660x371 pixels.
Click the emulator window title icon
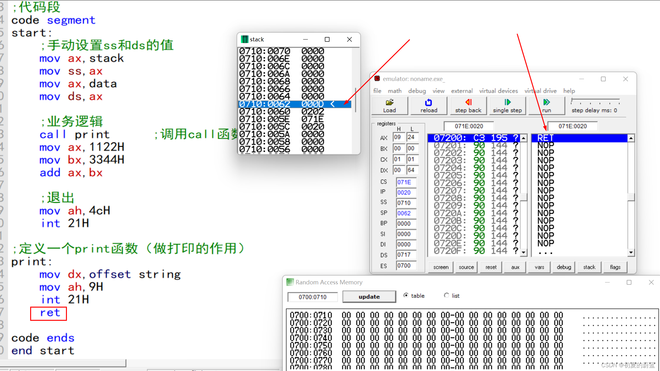[377, 78]
